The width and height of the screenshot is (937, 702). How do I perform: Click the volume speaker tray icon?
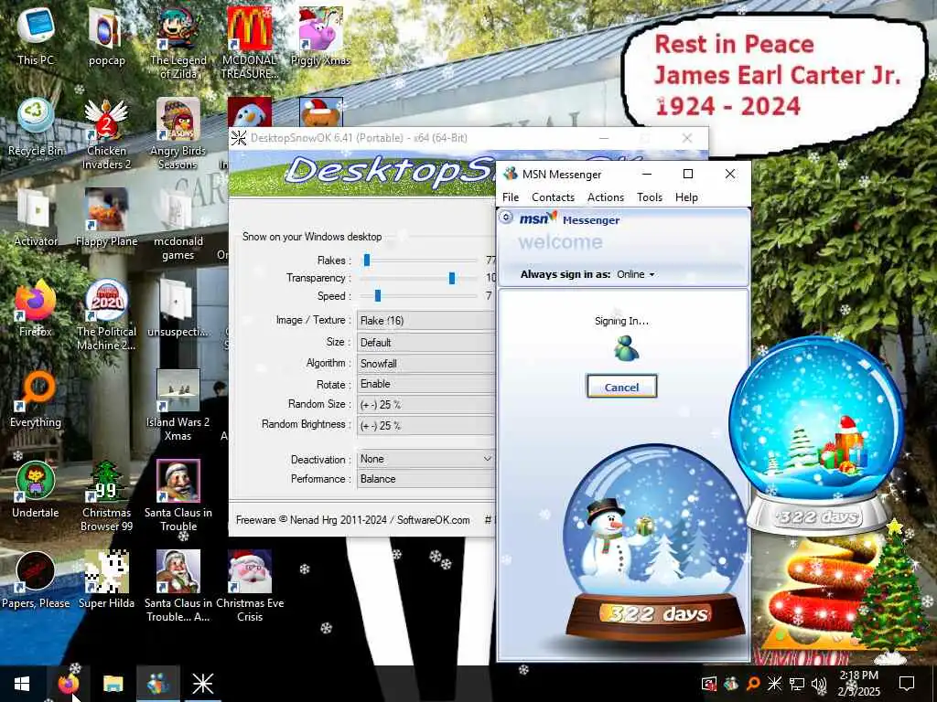(819, 684)
